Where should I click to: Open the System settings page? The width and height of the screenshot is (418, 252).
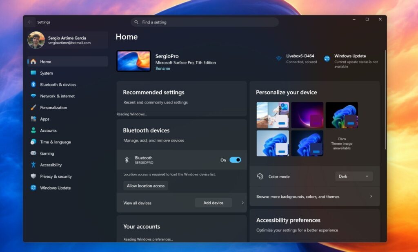pos(67,73)
